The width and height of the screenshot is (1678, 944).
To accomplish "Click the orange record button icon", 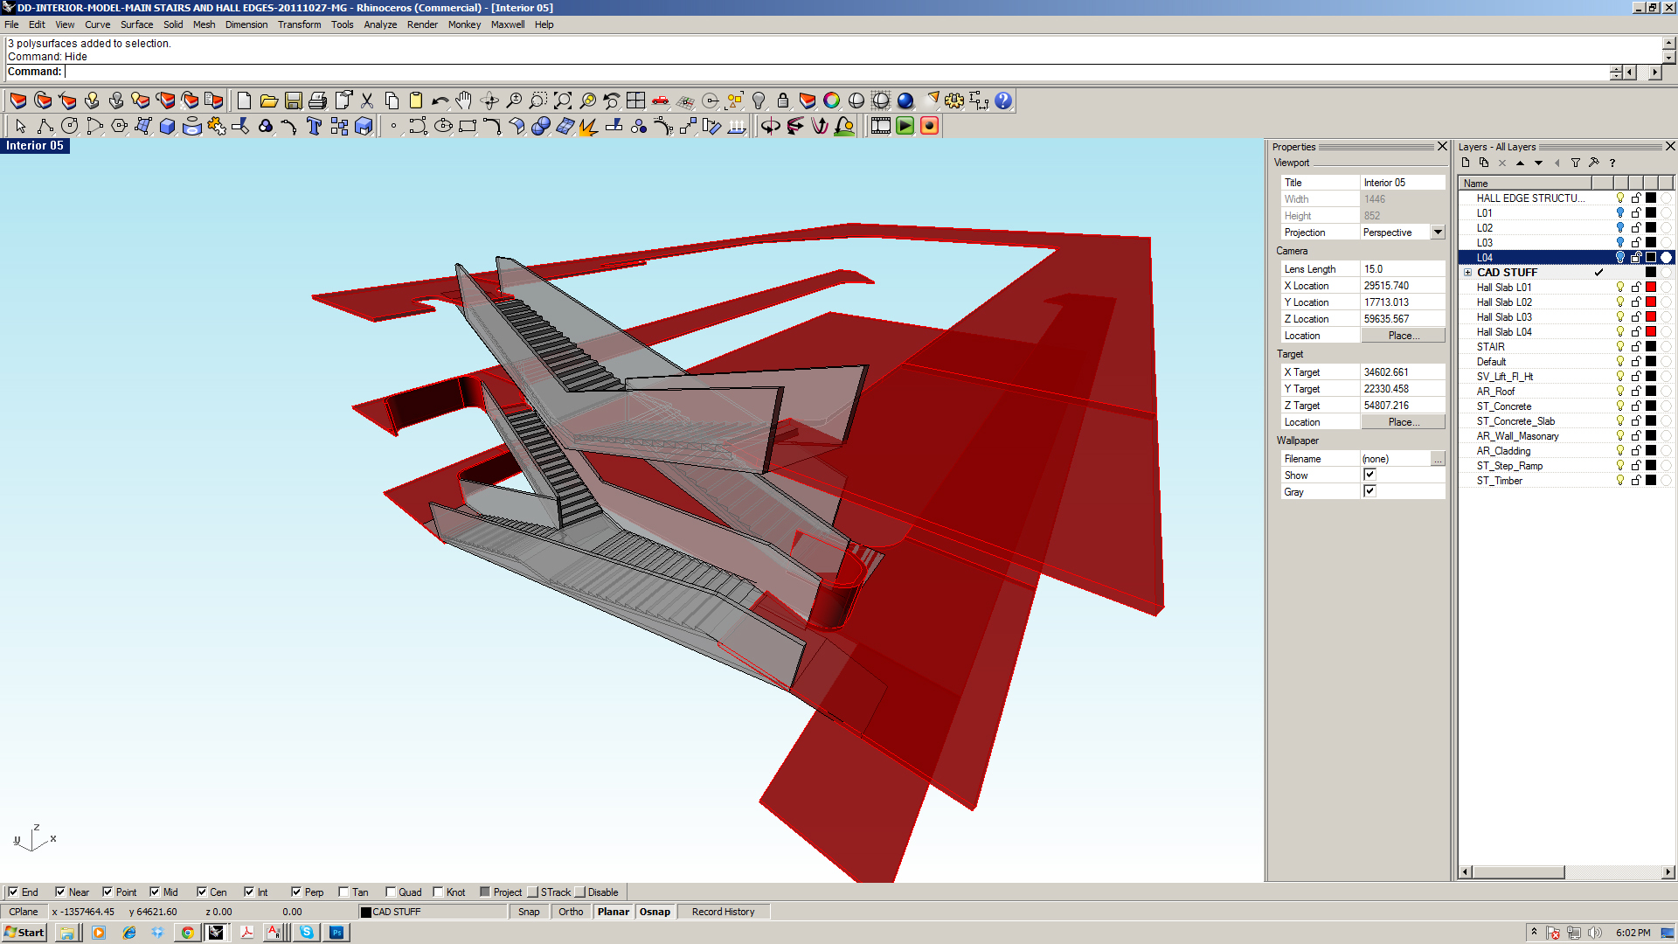I will pos(930,126).
